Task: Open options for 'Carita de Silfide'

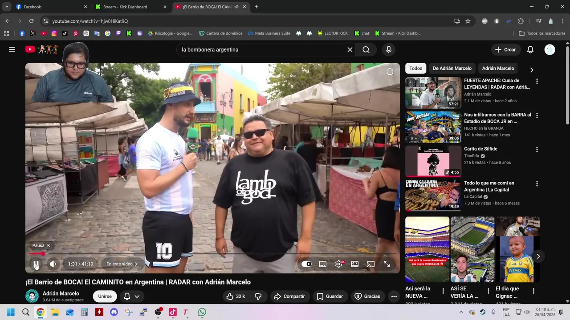Action: [x=537, y=150]
